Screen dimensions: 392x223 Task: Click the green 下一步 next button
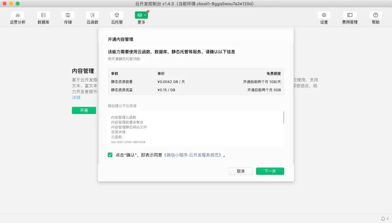coord(270,171)
